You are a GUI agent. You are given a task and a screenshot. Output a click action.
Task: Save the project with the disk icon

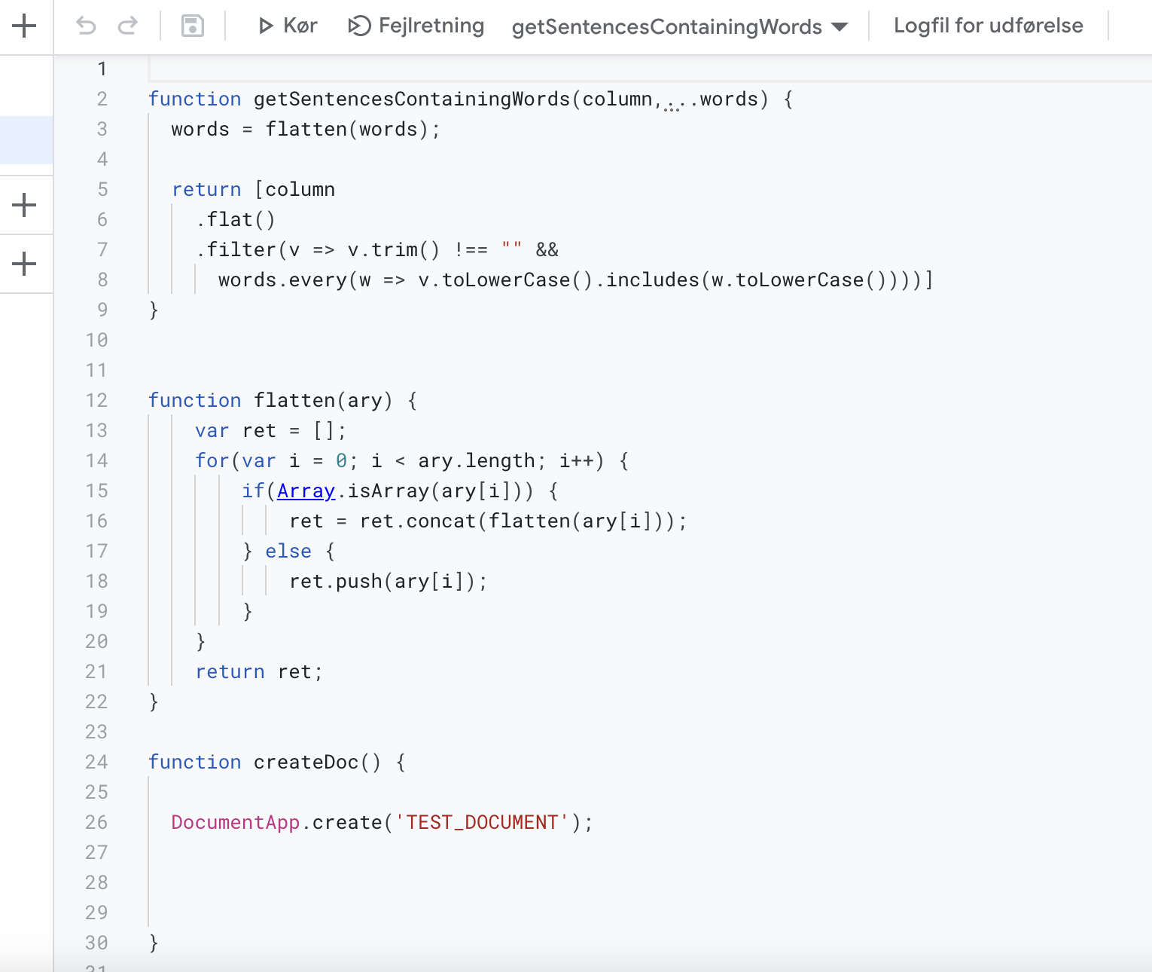coord(193,26)
